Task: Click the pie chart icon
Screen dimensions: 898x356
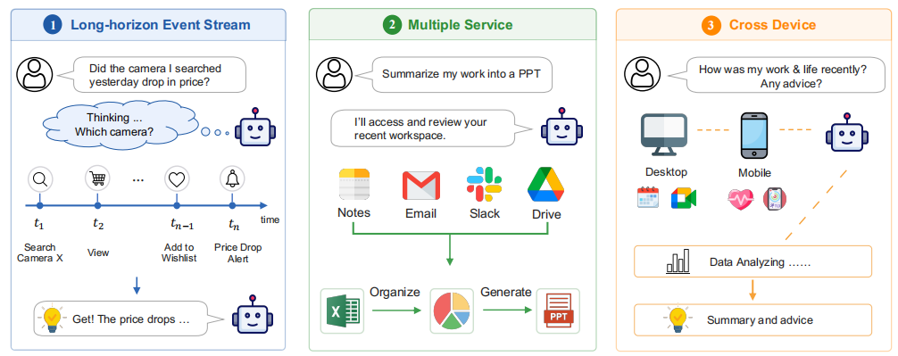Action: (452, 311)
